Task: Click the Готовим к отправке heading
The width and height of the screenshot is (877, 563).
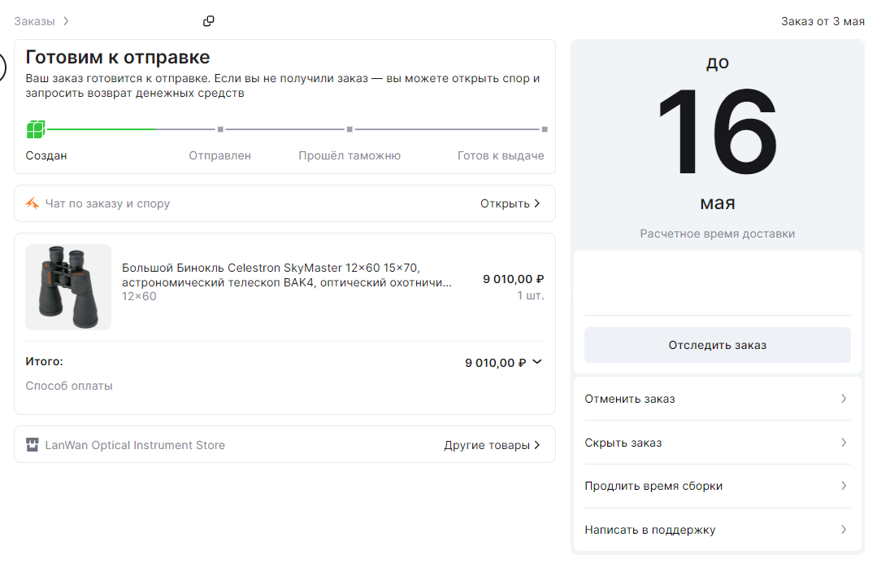Action: pyautogui.click(x=118, y=57)
